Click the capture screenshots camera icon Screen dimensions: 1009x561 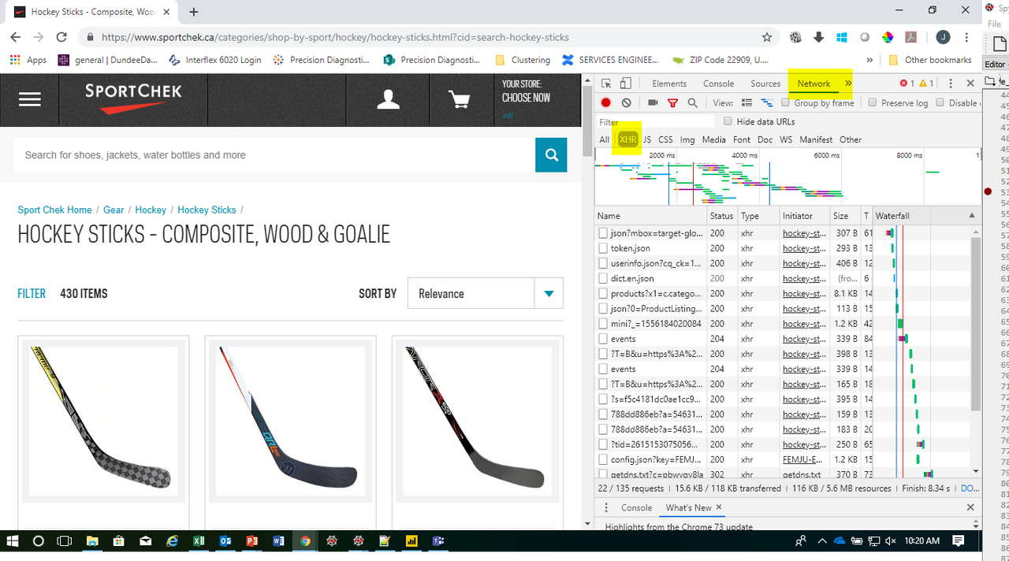click(x=653, y=102)
